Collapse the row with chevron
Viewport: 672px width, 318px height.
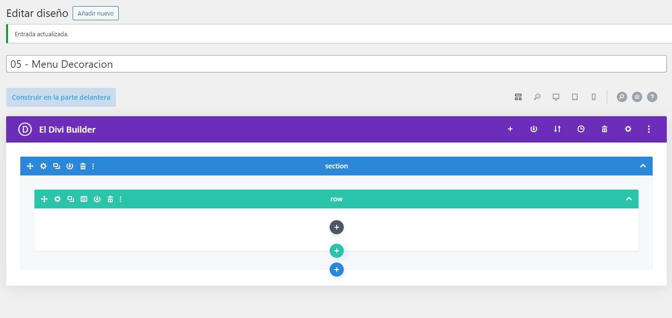click(629, 199)
